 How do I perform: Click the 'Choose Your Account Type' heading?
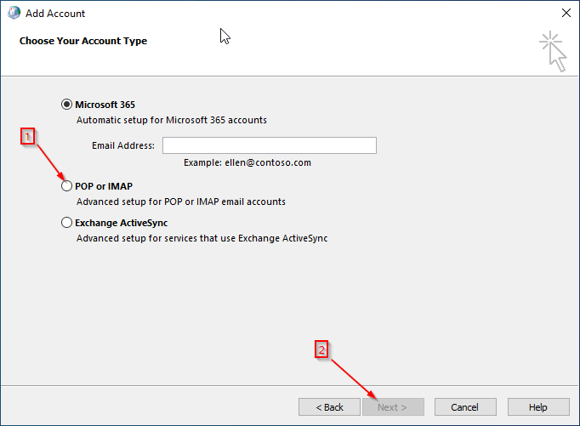tap(83, 41)
